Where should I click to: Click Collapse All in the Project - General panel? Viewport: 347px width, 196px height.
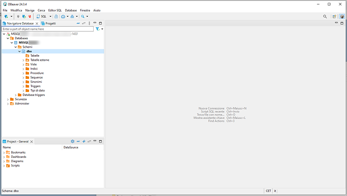(78, 141)
